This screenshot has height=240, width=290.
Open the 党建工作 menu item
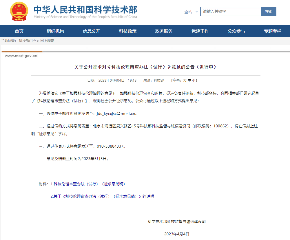[200, 31]
